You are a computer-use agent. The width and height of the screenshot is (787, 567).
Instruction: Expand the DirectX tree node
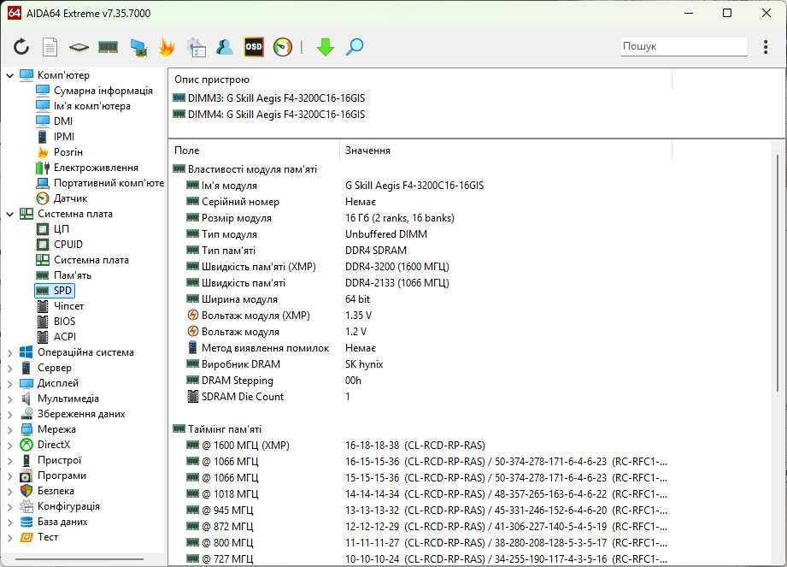pos(9,446)
